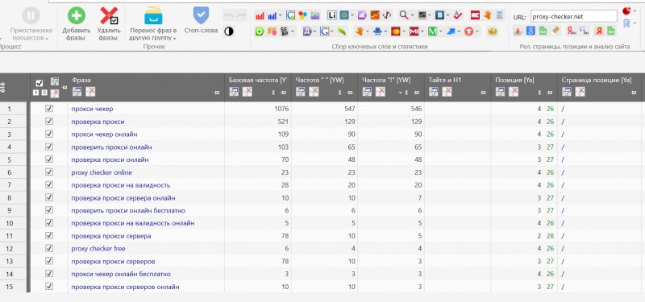Screen dimensions: 645x302
Task: Sort by "Базовая частота" column header
Action: [257, 80]
